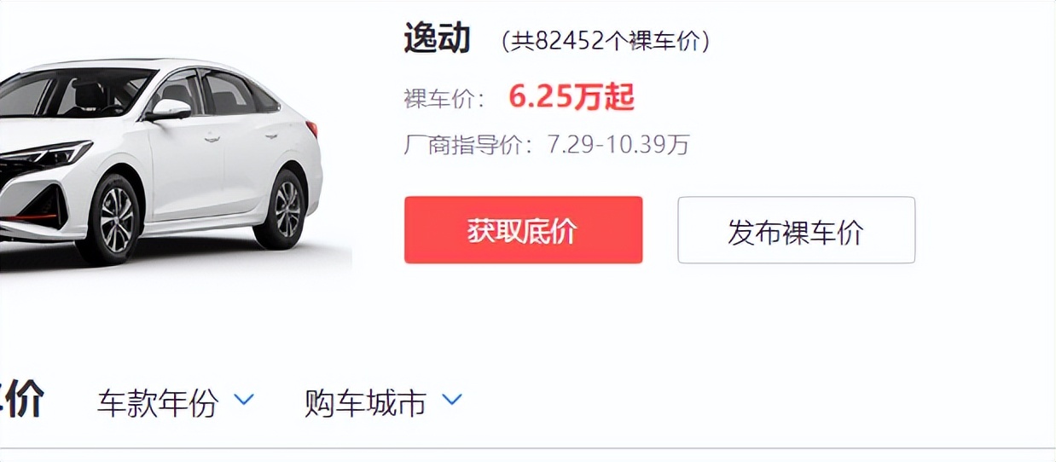This screenshot has width=1056, height=462.
Task: Open the white 逸动 car photo
Action: (x=162, y=162)
